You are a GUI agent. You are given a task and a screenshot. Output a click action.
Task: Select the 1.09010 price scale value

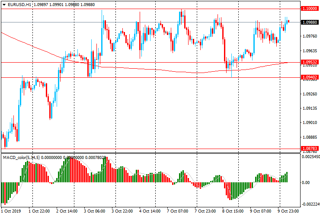pos(310,122)
